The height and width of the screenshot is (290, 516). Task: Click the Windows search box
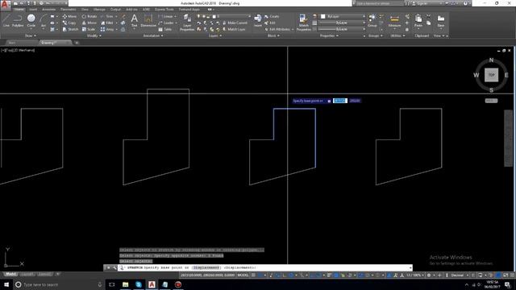(59, 284)
